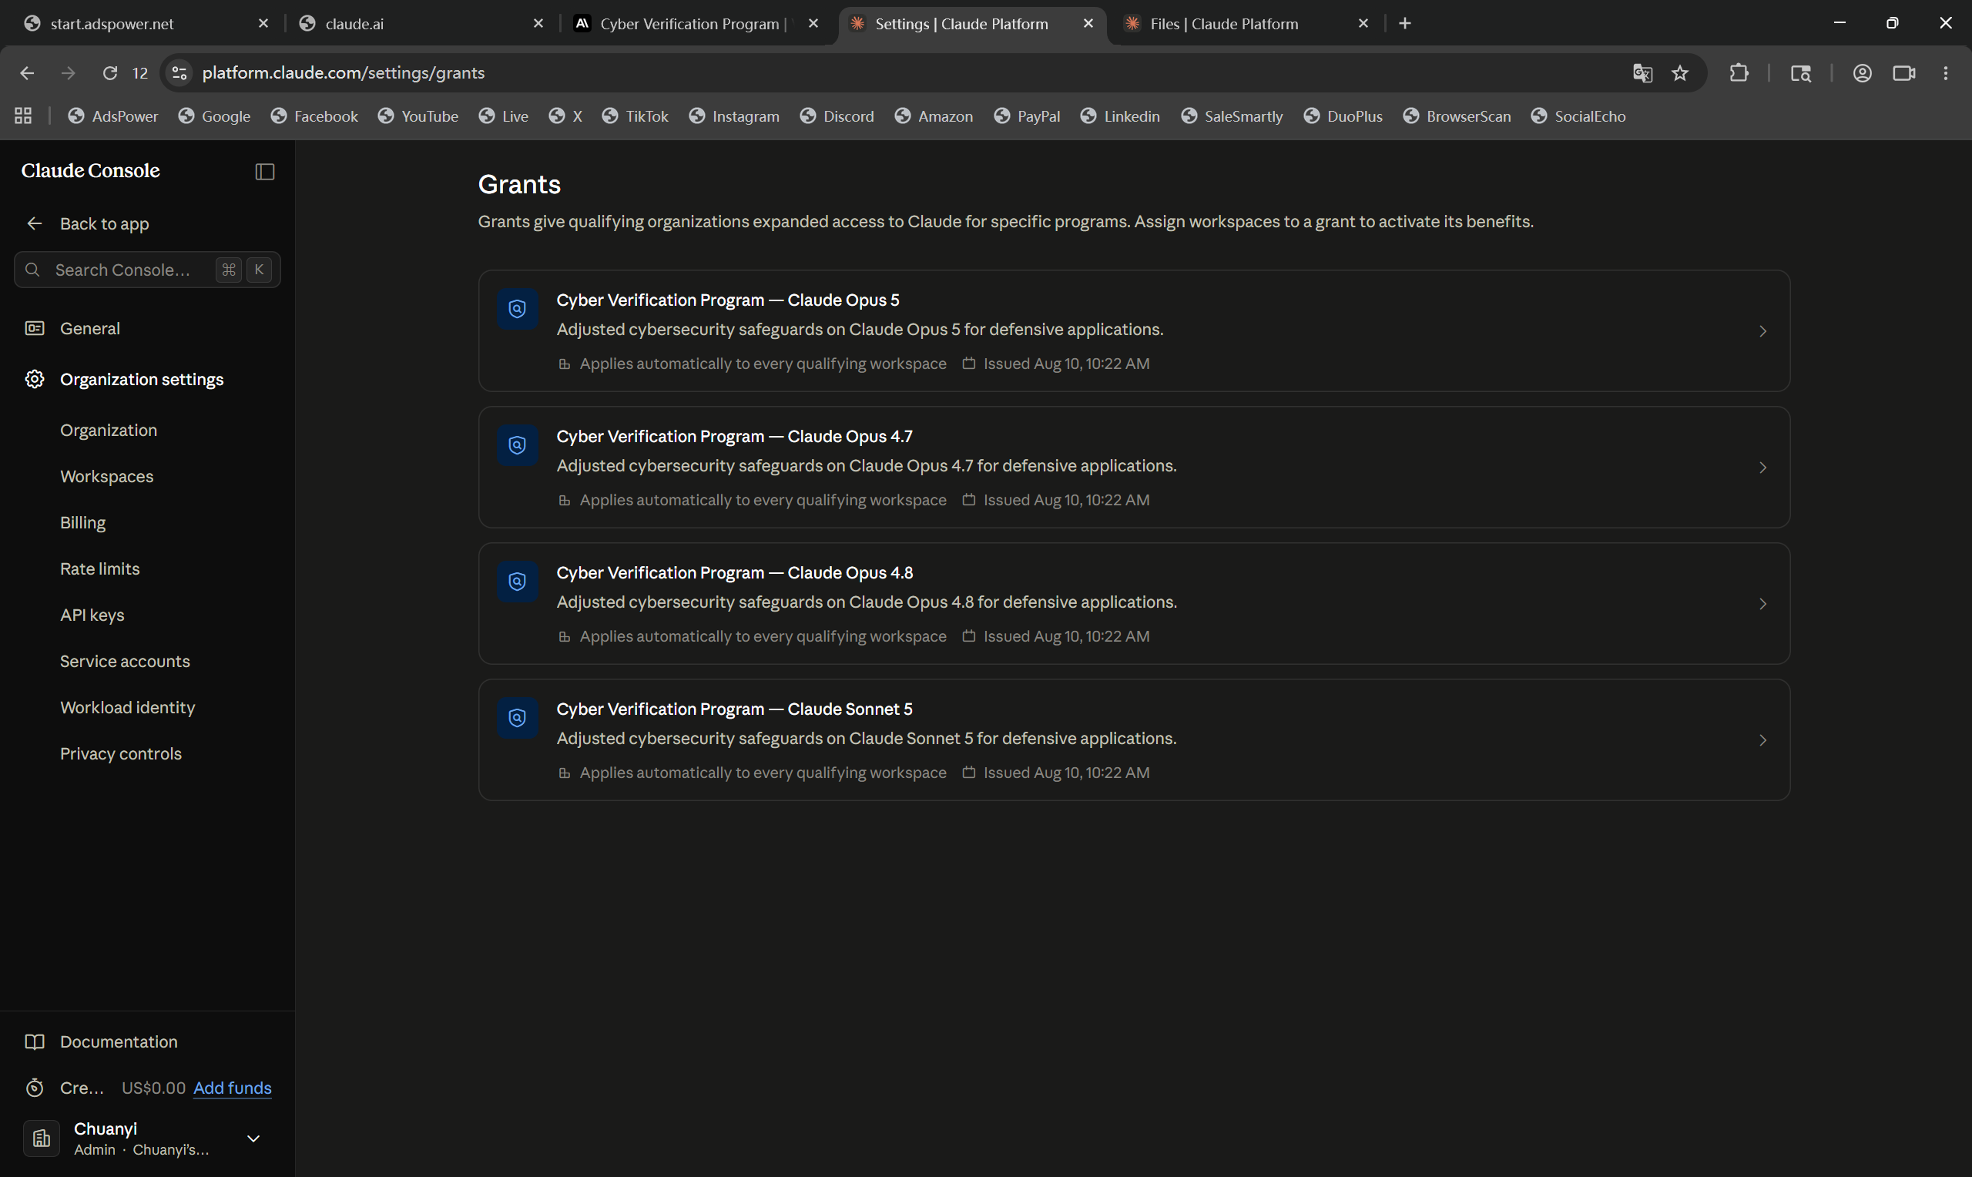This screenshot has width=1972, height=1177.
Task: Open the SocialEcho bookmark
Action: [1578, 116]
